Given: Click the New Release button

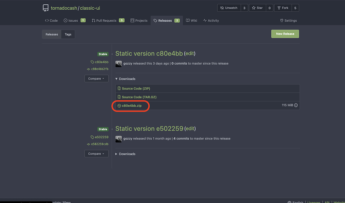Looking at the screenshot, I should [x=285, y=34].
